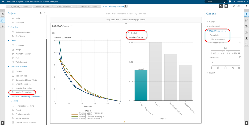
Task: Open the Actions pane icon
Action: pos(246,27)
